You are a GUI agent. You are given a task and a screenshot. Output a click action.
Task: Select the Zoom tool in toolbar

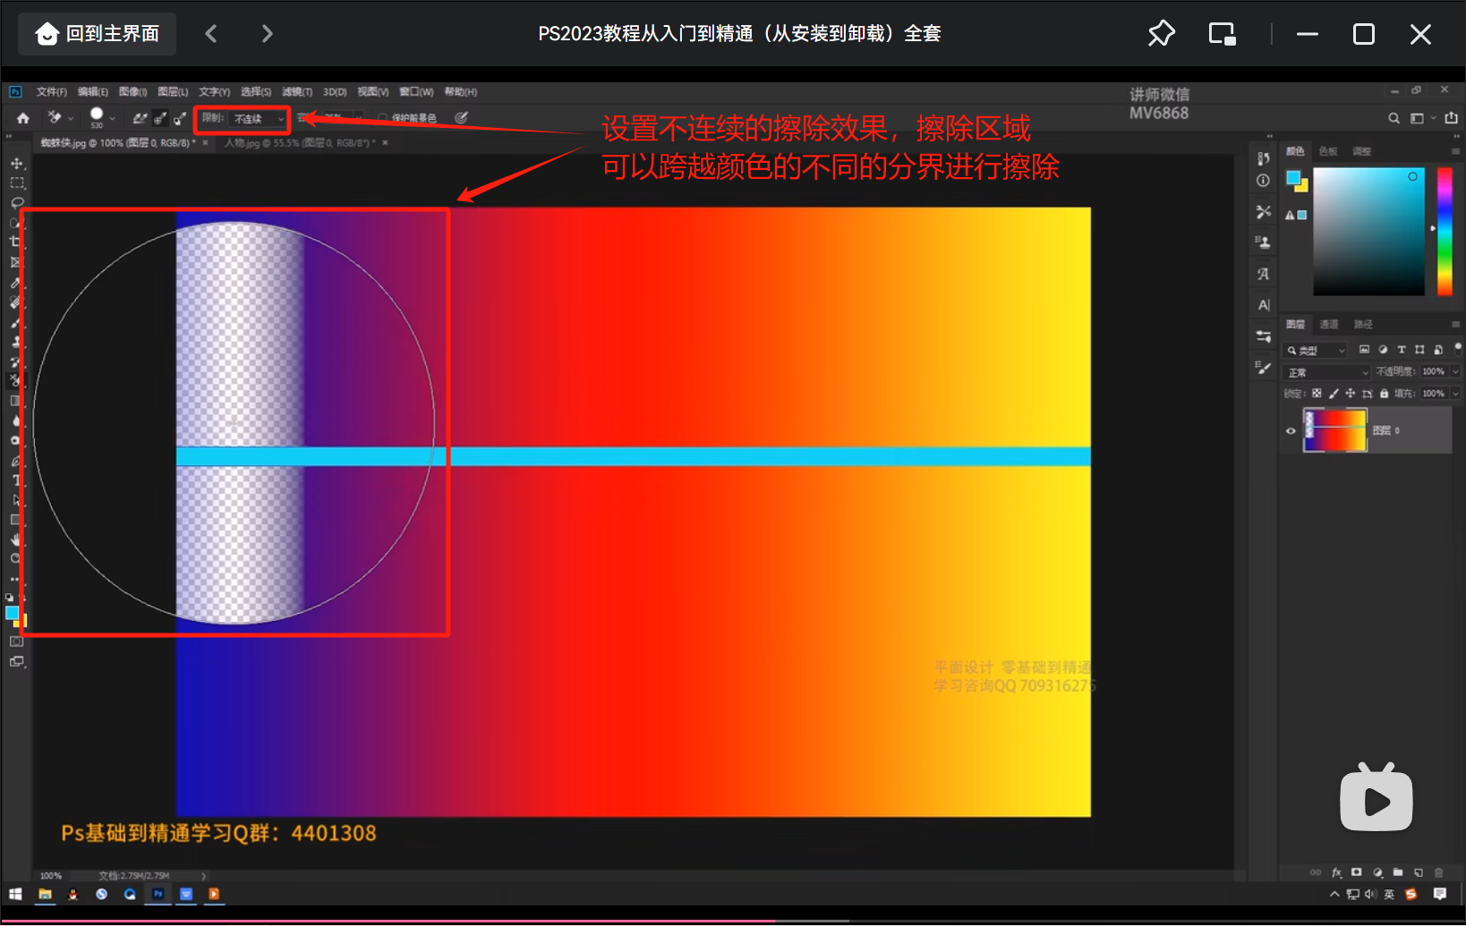pyautogui.click(x=16, y=559)
